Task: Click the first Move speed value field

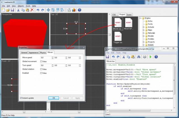Action: (x=46, y=57)
